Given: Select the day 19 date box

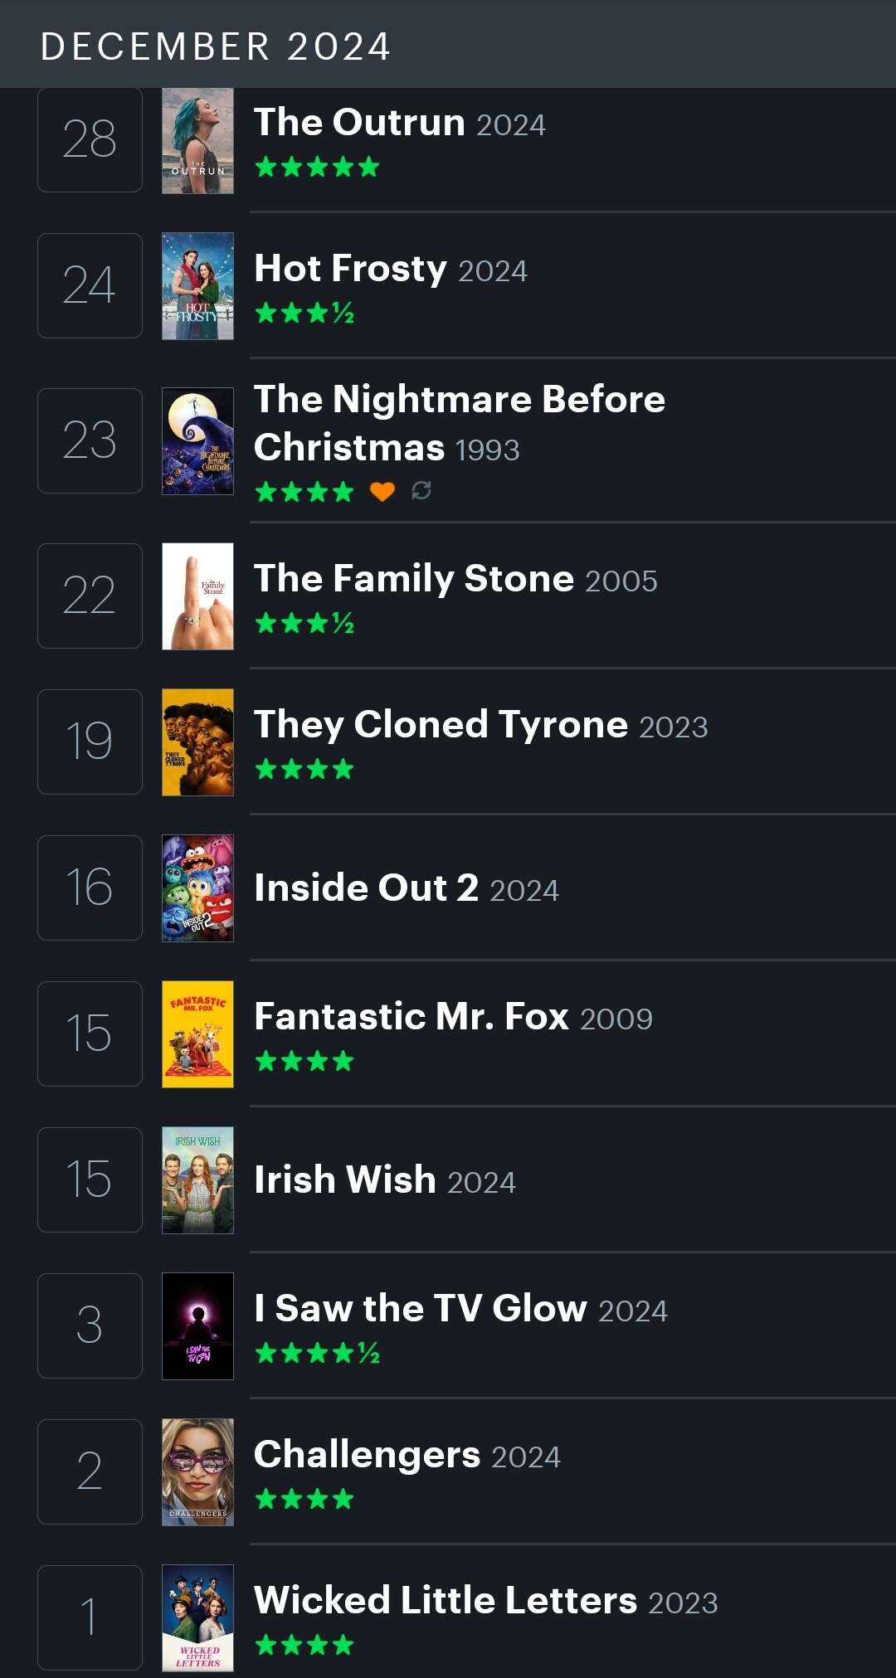Looking at the screenshot, I should click(x=90, y=742).
